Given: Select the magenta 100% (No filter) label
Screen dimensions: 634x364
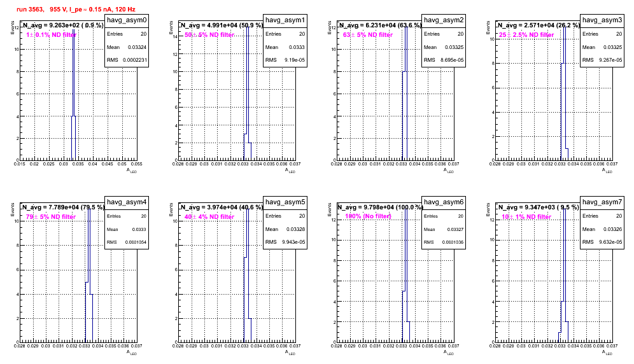Looking at the screenshot, I should tap(369, 216).
